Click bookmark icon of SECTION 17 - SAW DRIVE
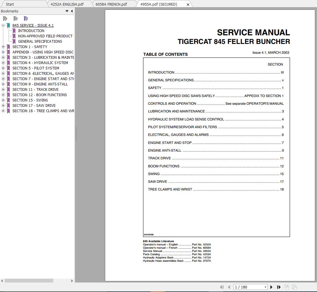317x292 pixels. [x=8, y=106]
